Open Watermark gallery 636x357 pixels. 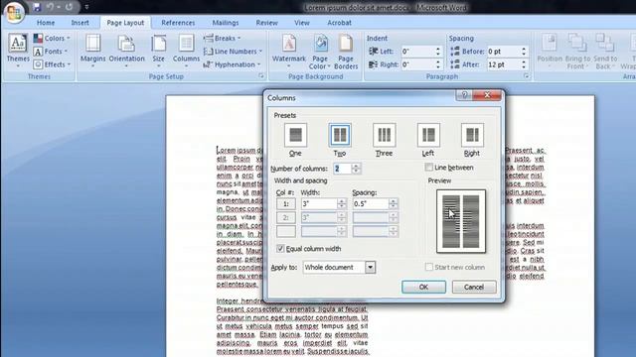click(x=289, y=51)
